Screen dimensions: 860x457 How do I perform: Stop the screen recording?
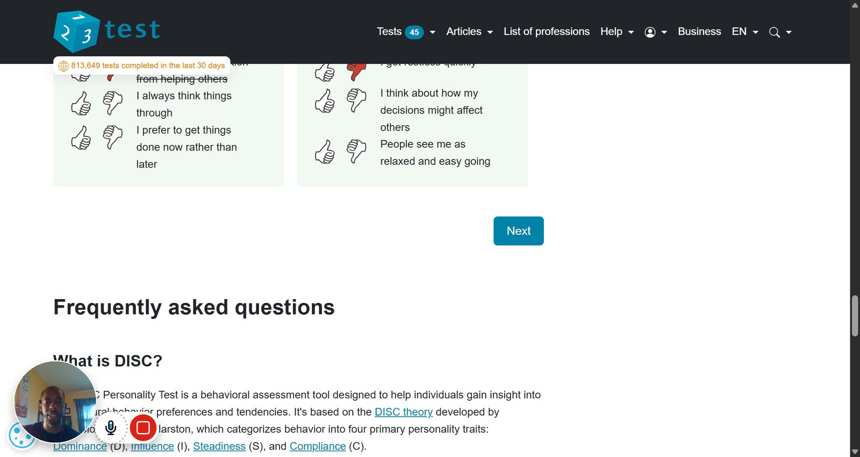(x=143, y=428)
